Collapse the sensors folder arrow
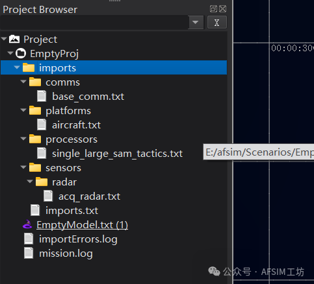Image resolution: width=314 pixels, height=284 pixels. [23, 167]
